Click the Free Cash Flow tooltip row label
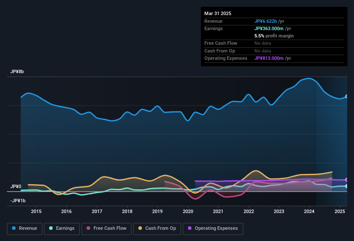Image resolution: width=354 pixels, height=241 pixels. [221, 43]
